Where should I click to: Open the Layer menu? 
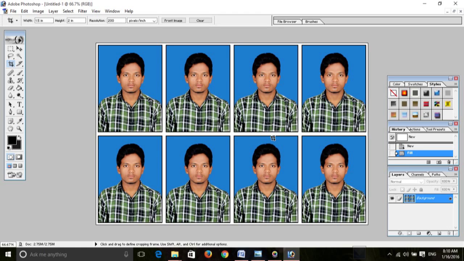53,11
